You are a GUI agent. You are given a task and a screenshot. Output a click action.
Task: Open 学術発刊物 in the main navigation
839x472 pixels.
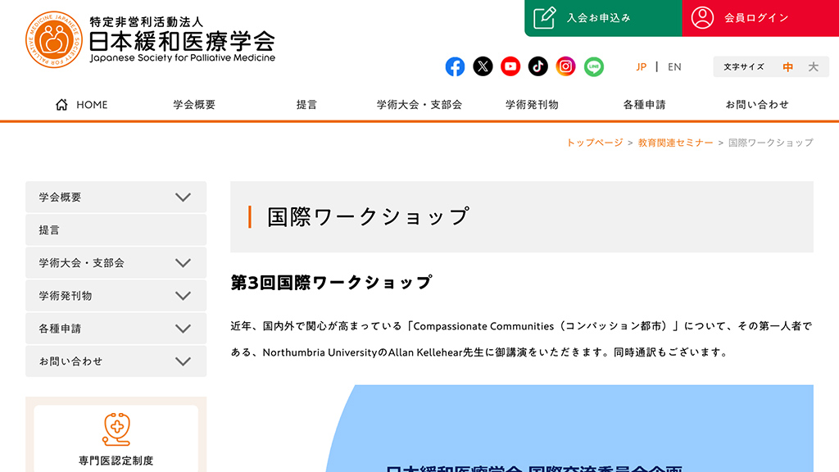coord(532,104)
